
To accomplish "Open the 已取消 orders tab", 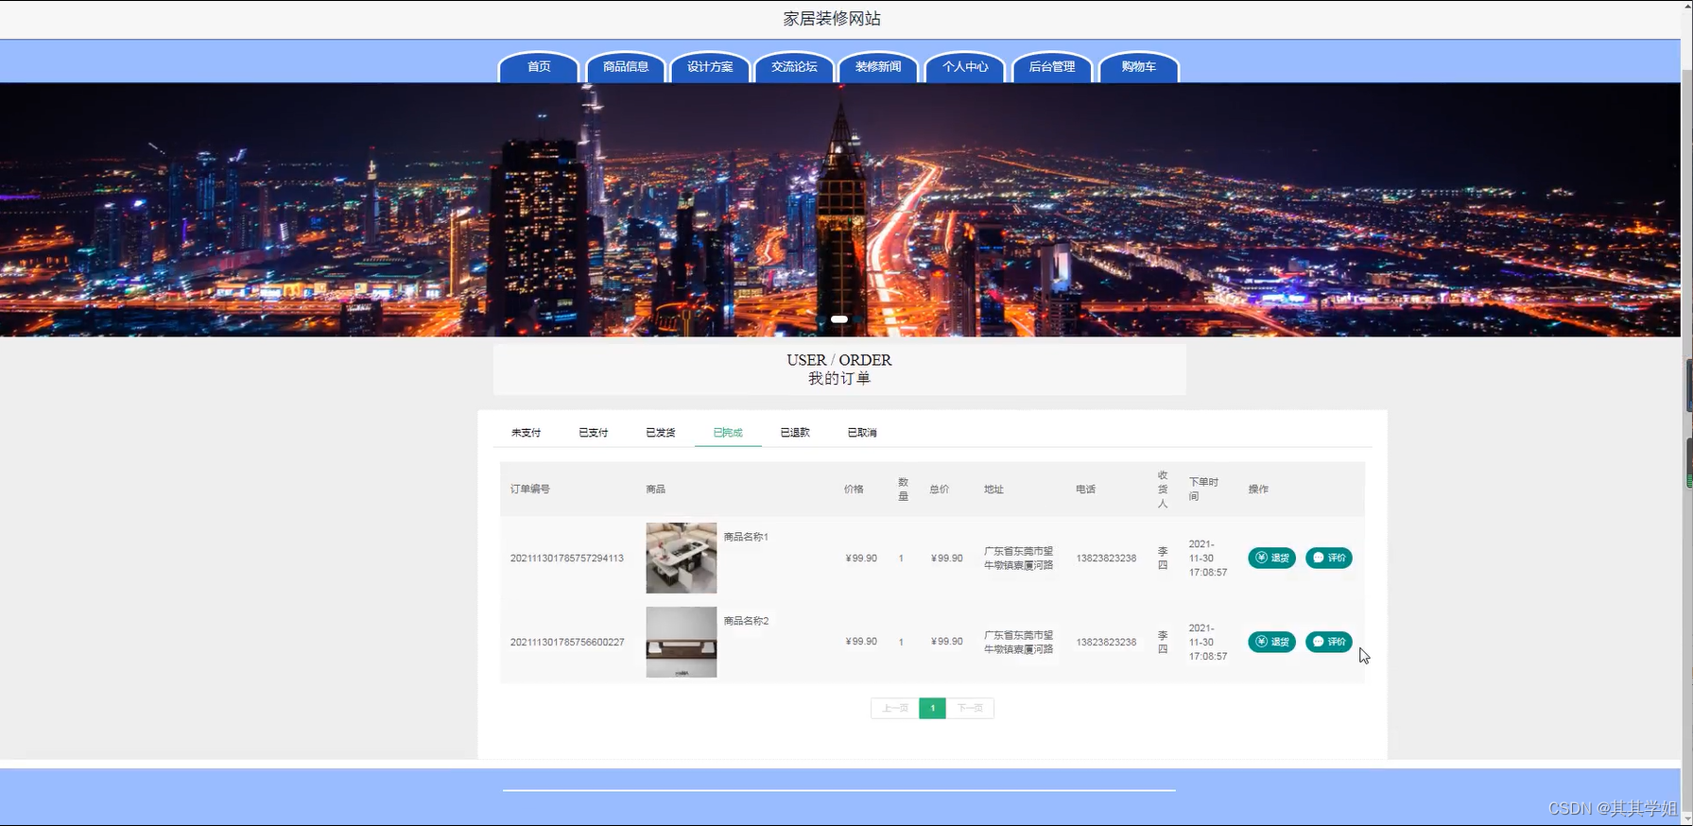I will point(862,433).
